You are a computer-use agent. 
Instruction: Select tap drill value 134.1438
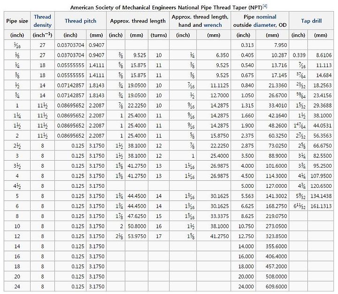click(x=321, y=196)
